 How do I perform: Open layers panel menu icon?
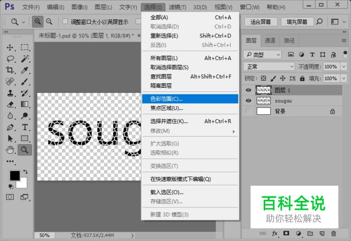point(344,41)
